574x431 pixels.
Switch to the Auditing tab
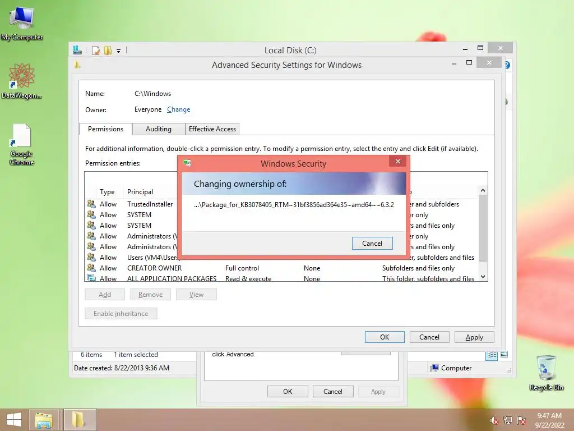159,129
